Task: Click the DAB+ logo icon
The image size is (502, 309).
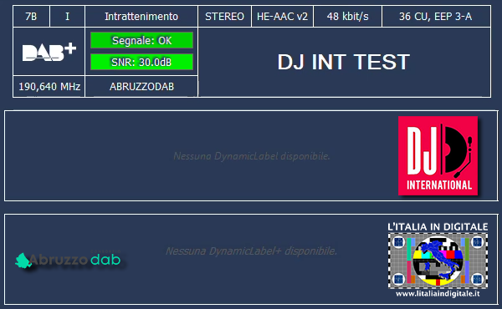Action: (49, 52)
